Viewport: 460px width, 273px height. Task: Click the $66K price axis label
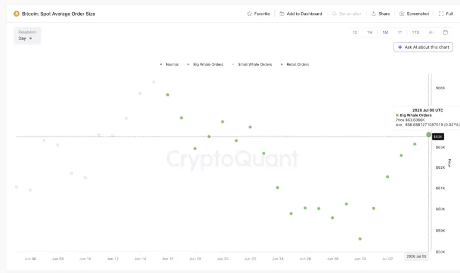coord(440,88)
